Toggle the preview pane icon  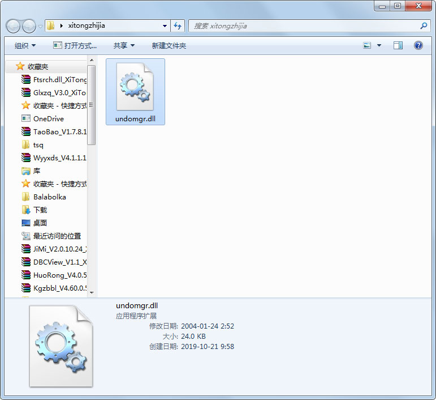point(398,45)
